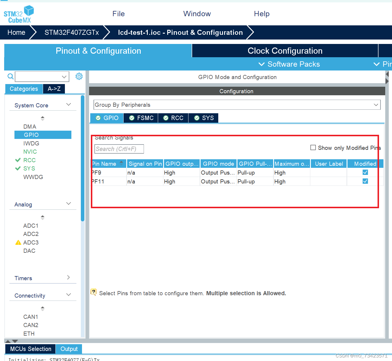Expand the Timers section
Image resolution: width=392 pixels, height=361 pixels.
[x=68, y=278]
